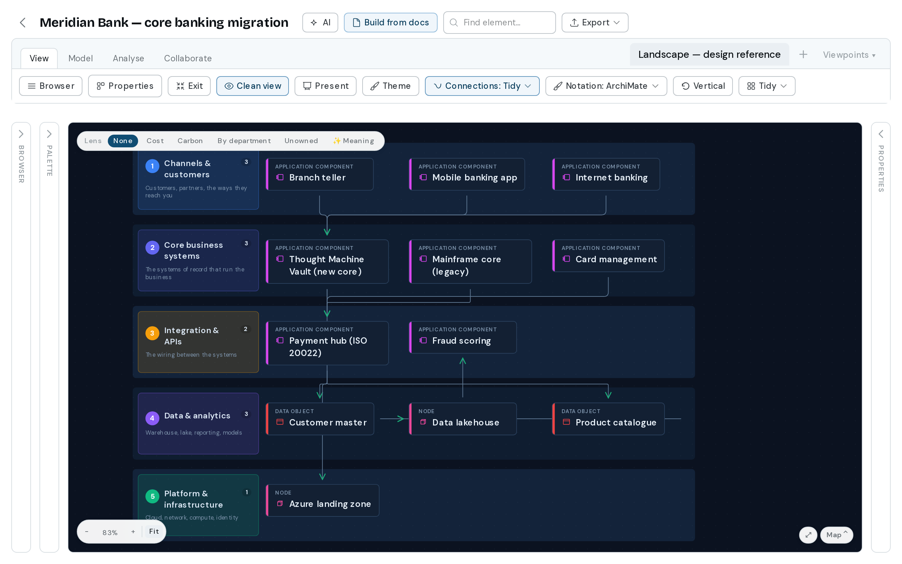Screen dimensions: 902x564
Task: Click the Card management component icon
Action: [x=566, y=259]
